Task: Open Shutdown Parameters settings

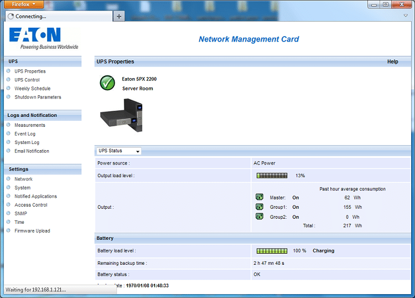Action: [x=38, y=97]
